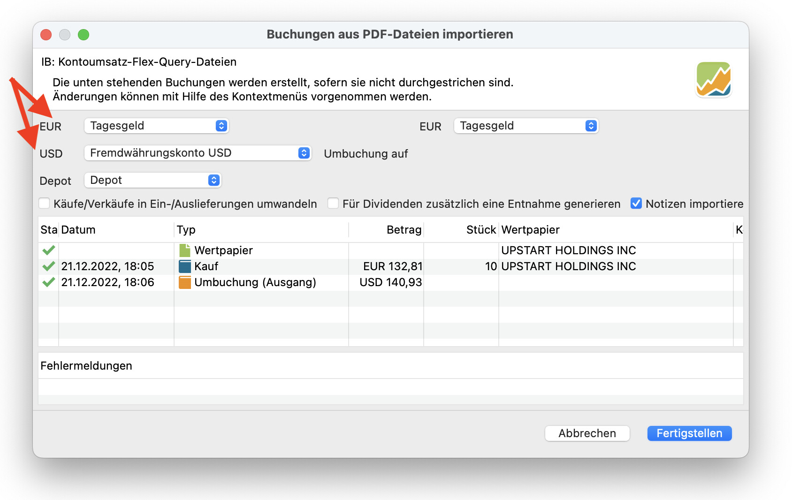
Task: Click the Sta status column header
Action: point(49,230)
